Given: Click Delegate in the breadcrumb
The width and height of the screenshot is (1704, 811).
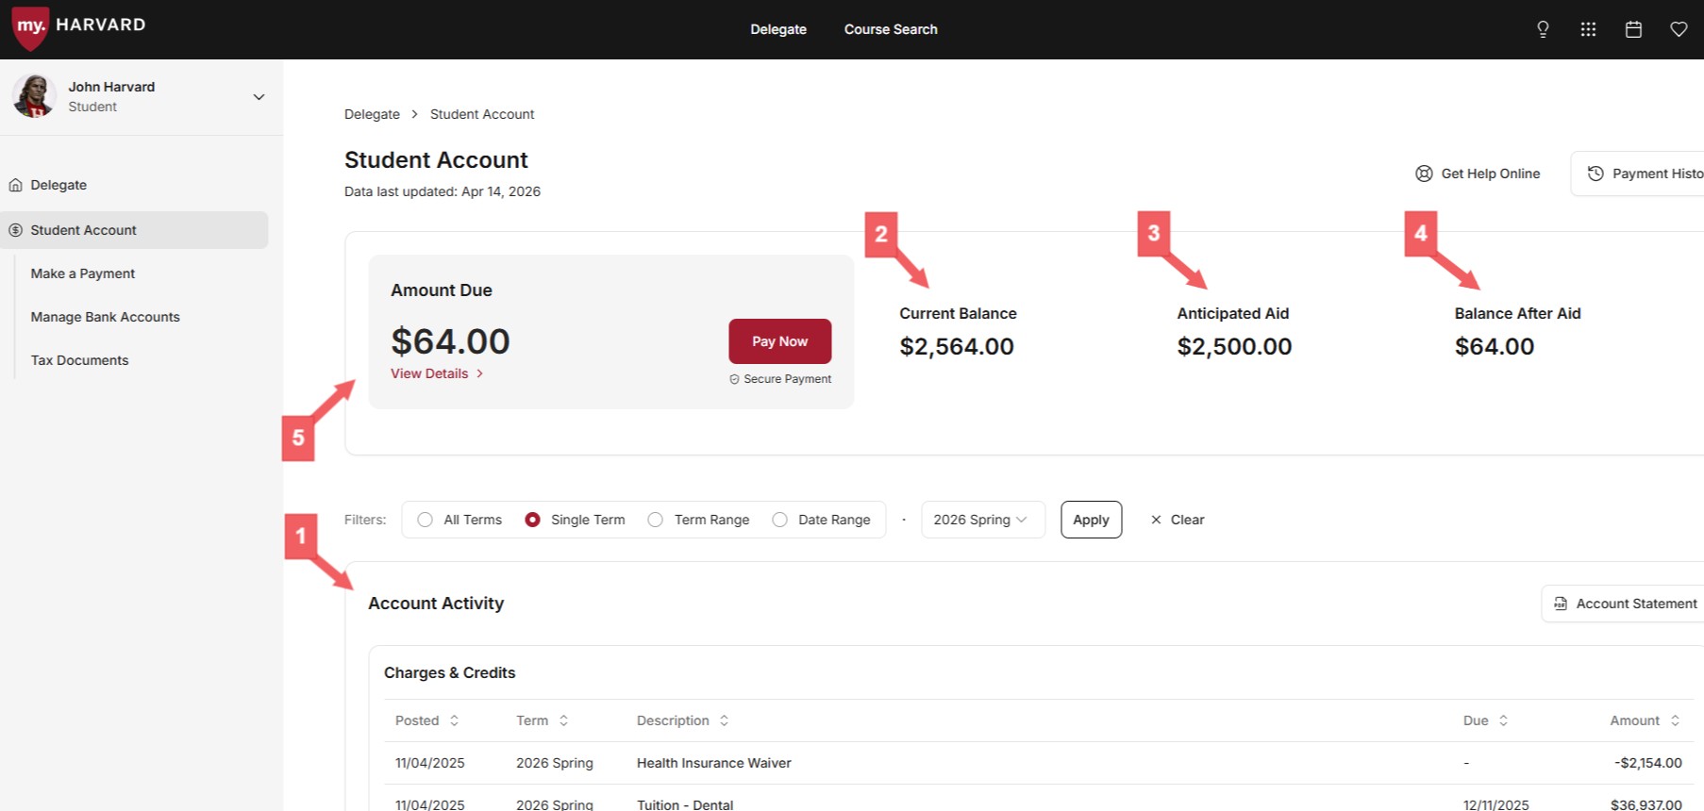Looking at the screenshot, I should pyautogui.click(x=372, y=114).
